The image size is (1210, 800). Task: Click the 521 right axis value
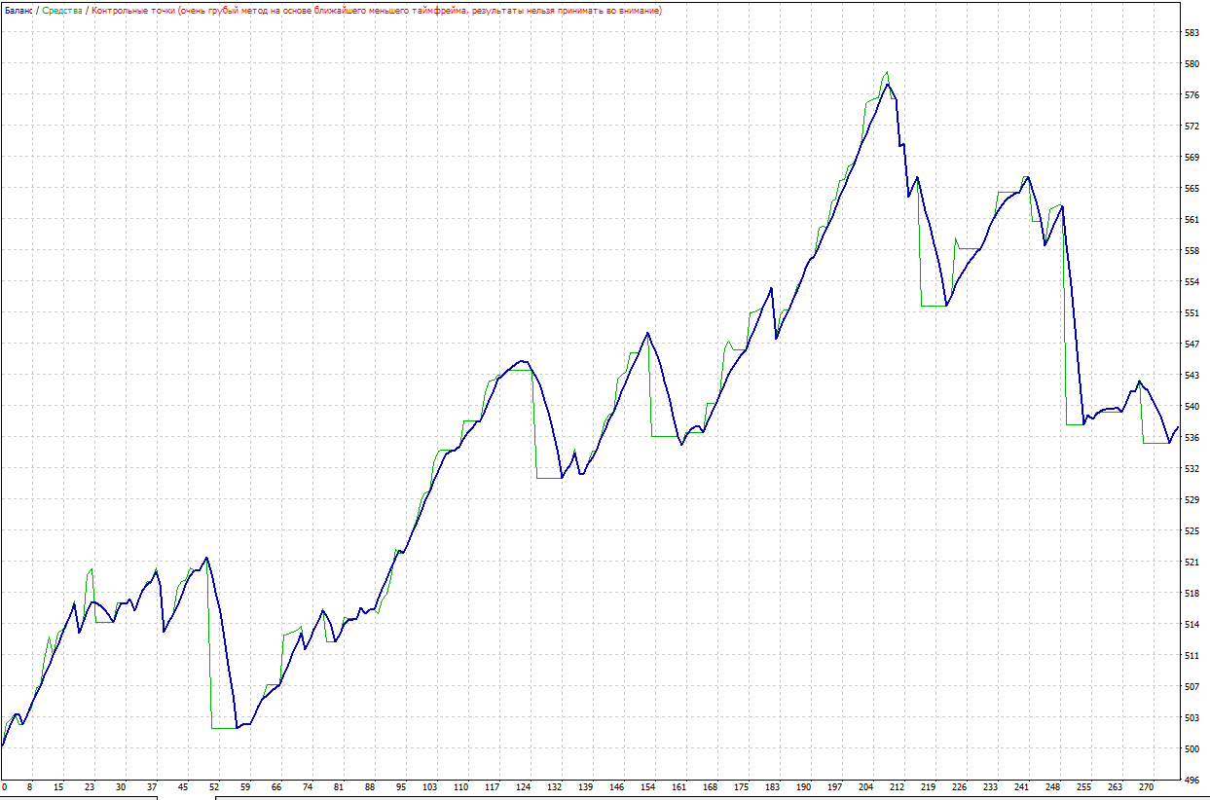tap(1191, 563)
